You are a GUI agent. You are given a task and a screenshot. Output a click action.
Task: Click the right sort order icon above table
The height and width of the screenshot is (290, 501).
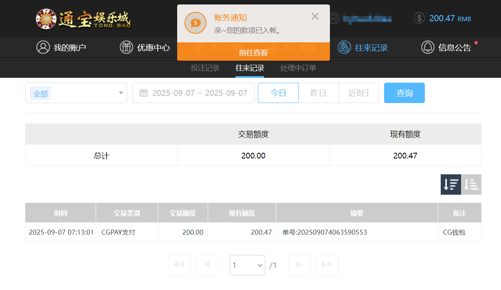tap(471, 184)
